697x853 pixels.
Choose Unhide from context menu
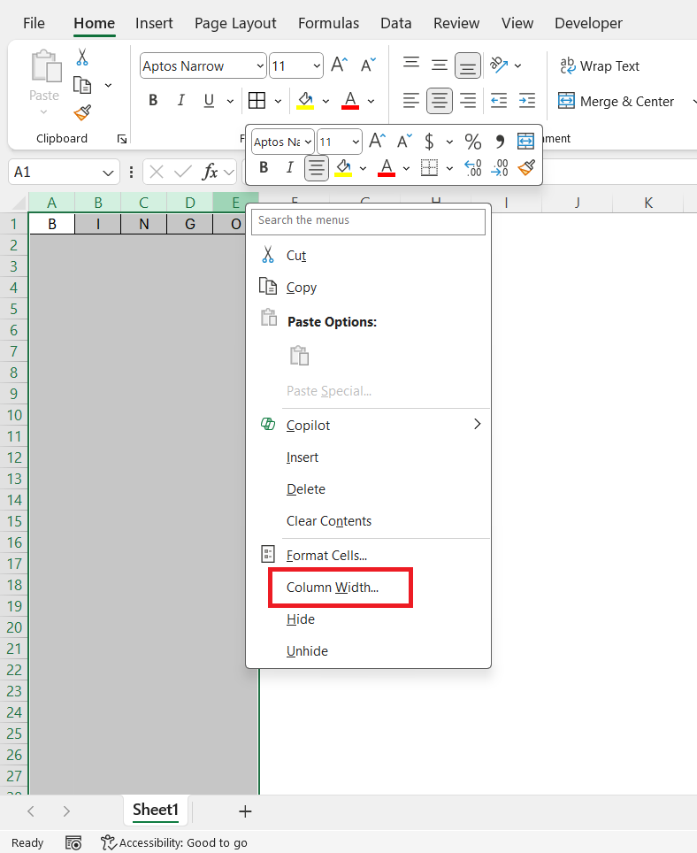point(368,651)
